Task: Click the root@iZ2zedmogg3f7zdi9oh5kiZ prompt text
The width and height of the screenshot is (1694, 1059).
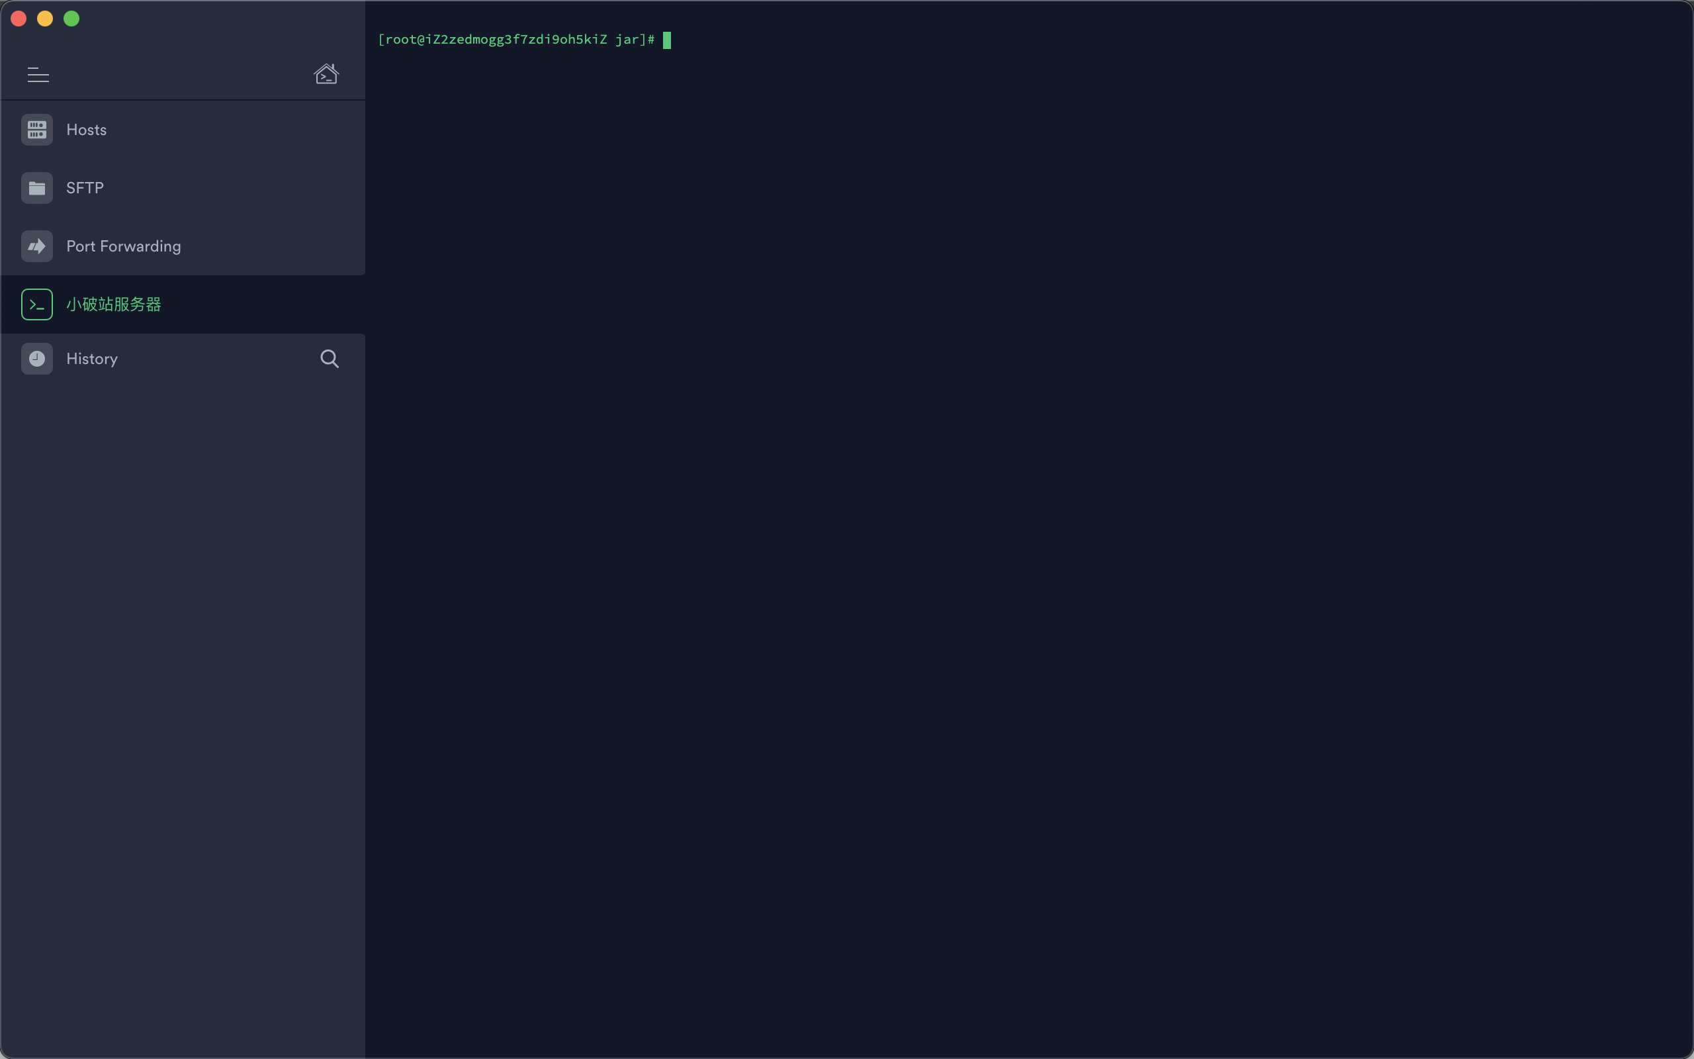Action: [x=516, y=39]
